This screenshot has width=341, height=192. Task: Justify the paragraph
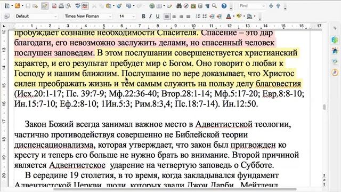click(188, 16)
